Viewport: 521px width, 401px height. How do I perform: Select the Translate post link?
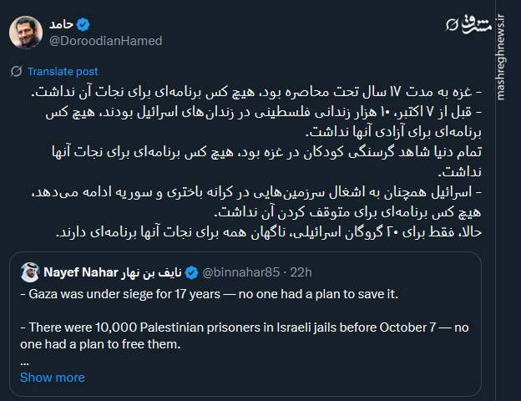(63, 72)
